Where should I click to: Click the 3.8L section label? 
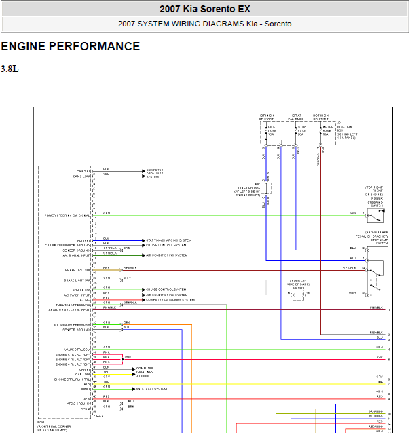tap(10, 69)
